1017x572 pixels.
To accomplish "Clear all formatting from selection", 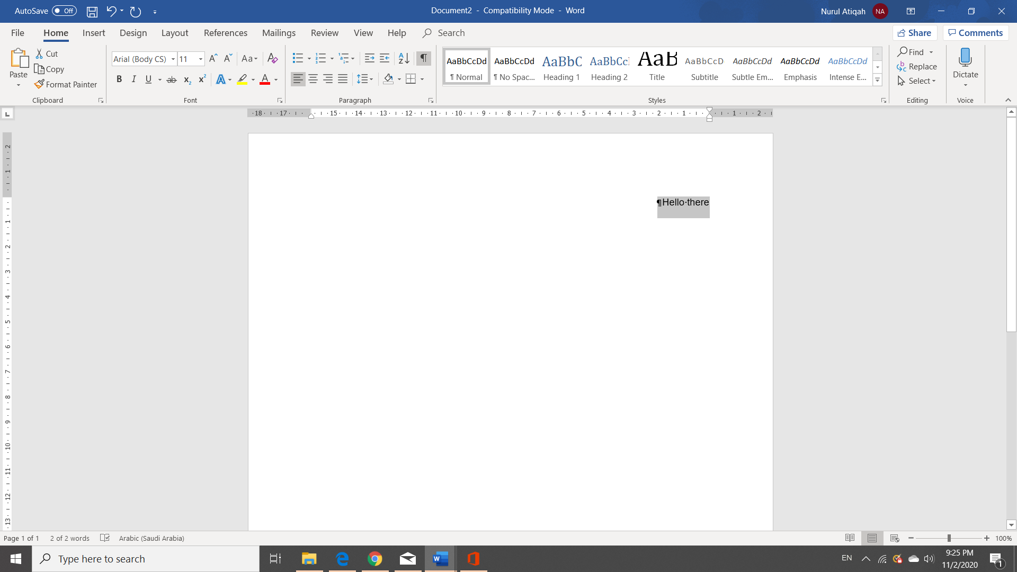I will tap(272, 58).
